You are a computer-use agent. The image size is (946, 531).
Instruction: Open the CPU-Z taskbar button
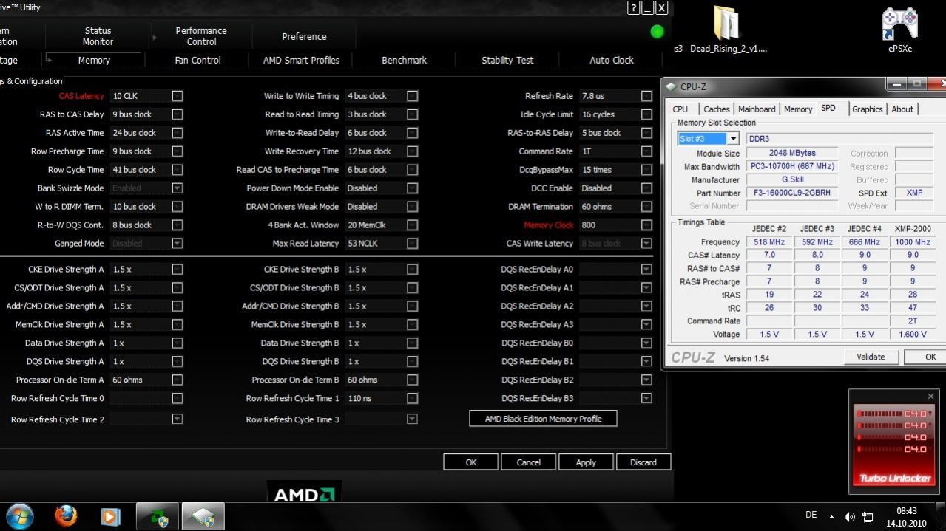click(x=203, y=516)
